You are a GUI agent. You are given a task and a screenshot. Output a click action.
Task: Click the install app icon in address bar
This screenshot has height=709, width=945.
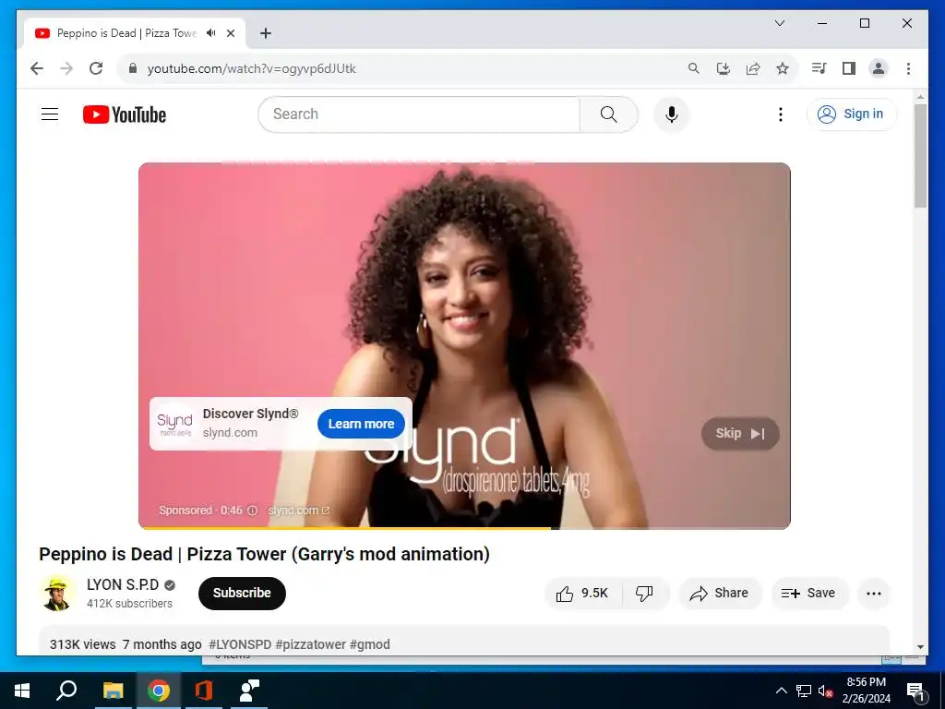(x=724, y=68)
